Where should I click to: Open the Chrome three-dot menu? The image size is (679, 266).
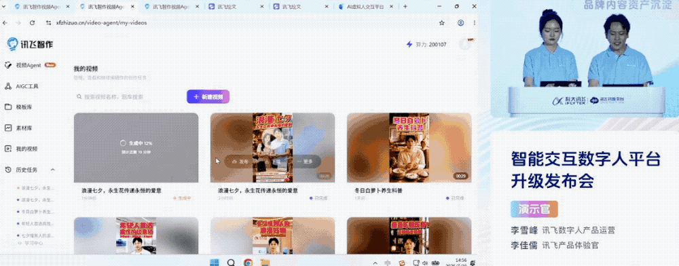(475, 22)
